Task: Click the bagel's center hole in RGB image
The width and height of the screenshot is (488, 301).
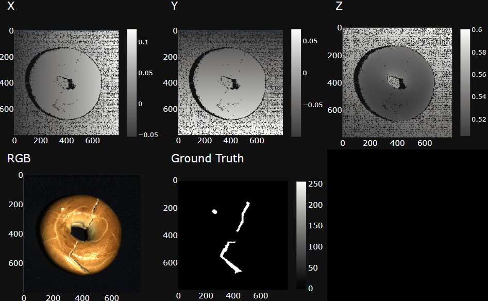Action: click(x=79, y=233)
